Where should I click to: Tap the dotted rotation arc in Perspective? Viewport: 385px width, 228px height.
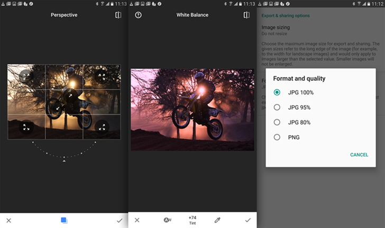coord(64,150)
